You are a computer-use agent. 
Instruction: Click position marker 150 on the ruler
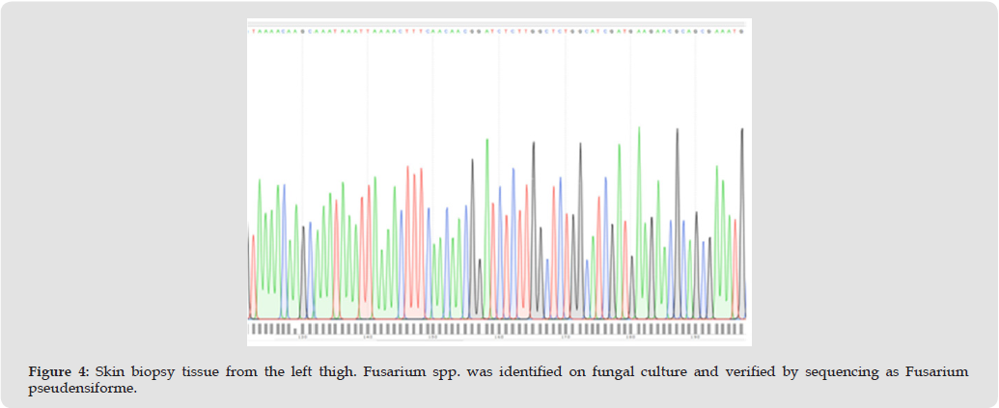coord(432,338)
